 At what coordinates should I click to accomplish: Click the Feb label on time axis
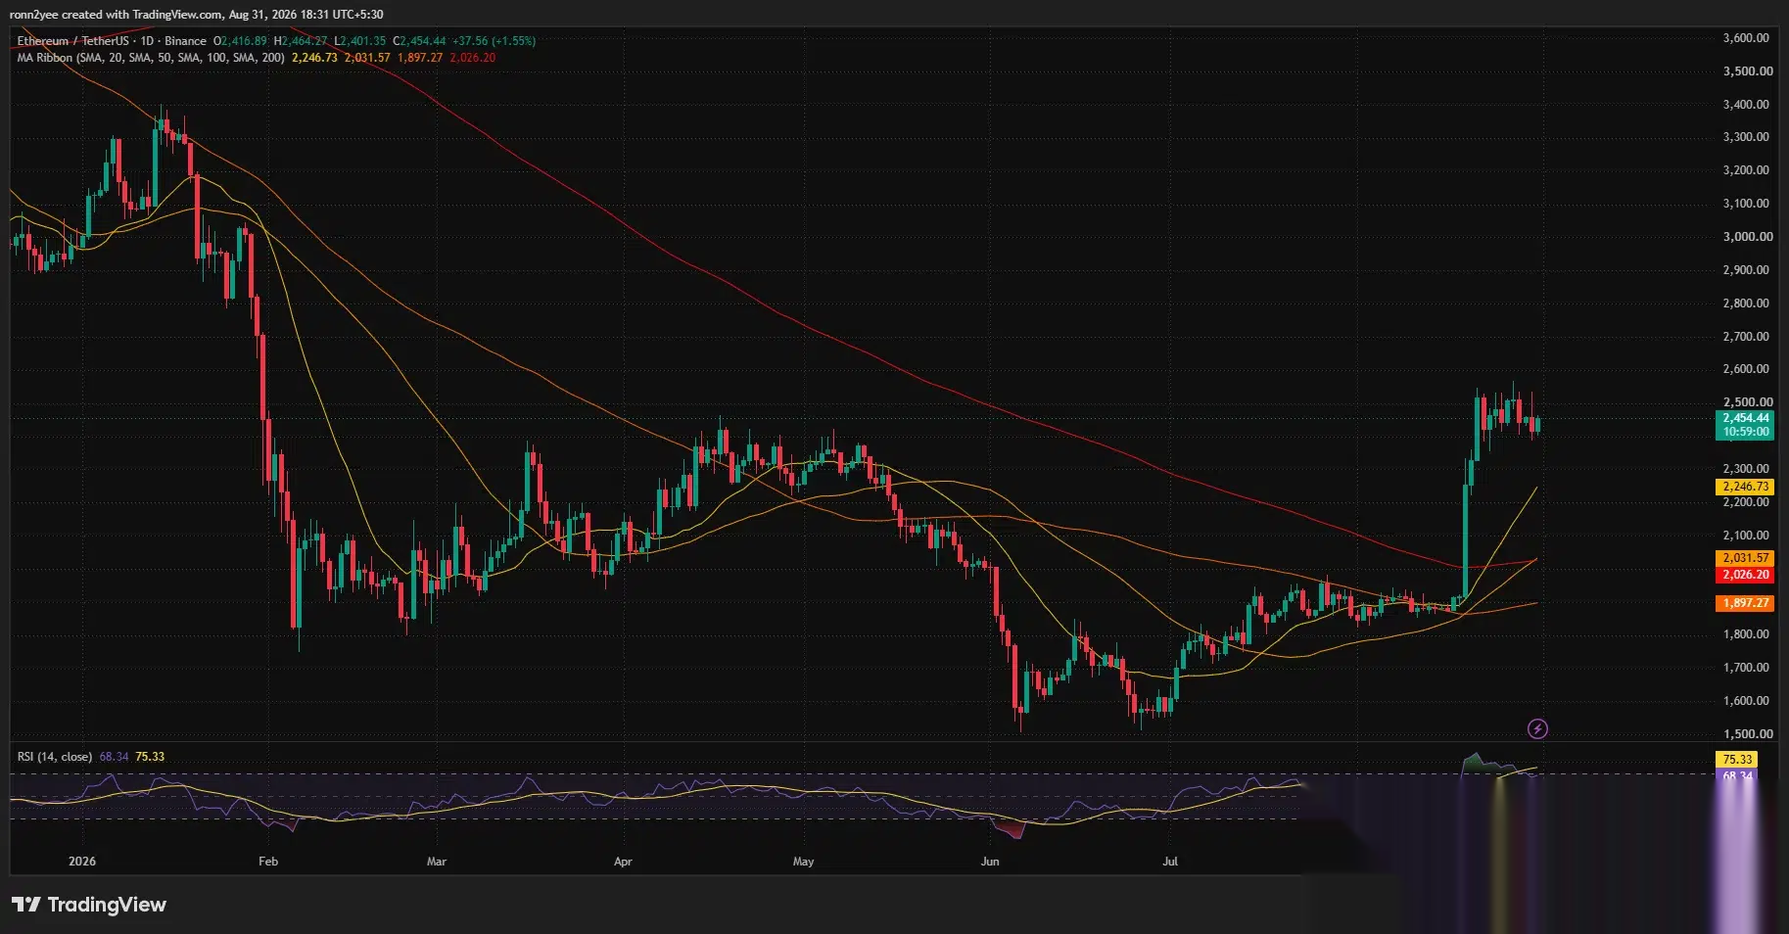coord(268,862)
